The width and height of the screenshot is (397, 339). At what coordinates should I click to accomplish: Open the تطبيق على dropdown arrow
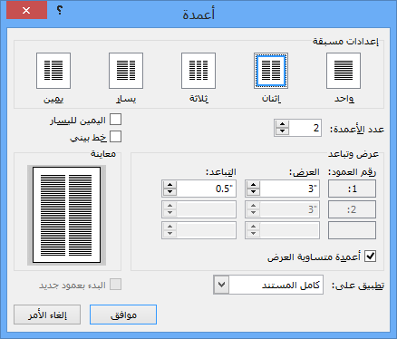click(x=221, y=285)
